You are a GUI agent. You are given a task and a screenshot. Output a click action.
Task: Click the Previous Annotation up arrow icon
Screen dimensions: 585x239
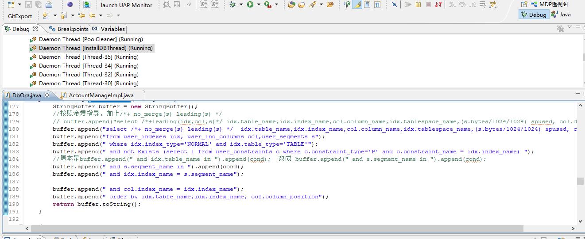(63, 15)
